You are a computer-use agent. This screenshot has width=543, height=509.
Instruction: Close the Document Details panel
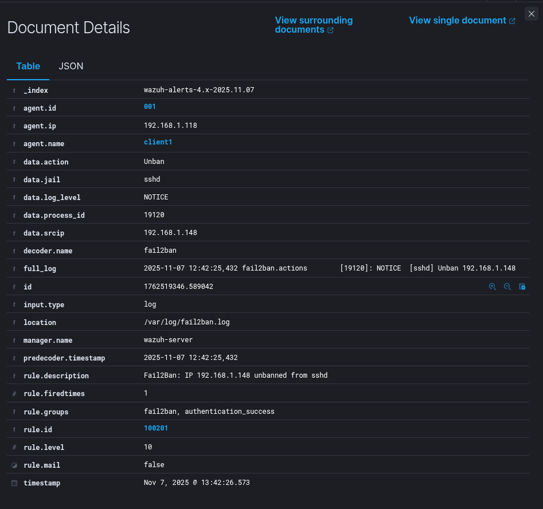pyautogui.click(x=531, y=14)
